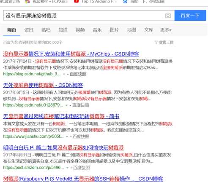Open 百度快照 for blog.csdn.net/u0128679 result
The image size is (208, 182).
81,105
